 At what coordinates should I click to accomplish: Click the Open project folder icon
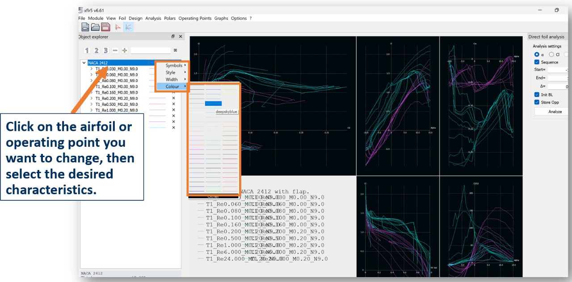(x=95, y=27)
